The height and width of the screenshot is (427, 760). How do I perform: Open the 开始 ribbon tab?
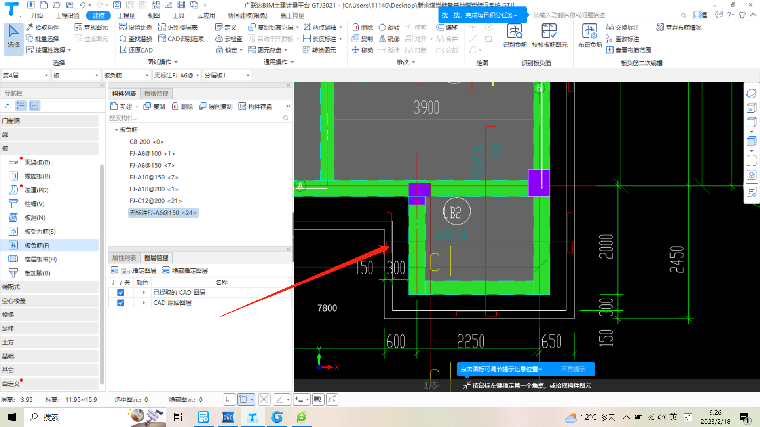[x=37, y=15]
